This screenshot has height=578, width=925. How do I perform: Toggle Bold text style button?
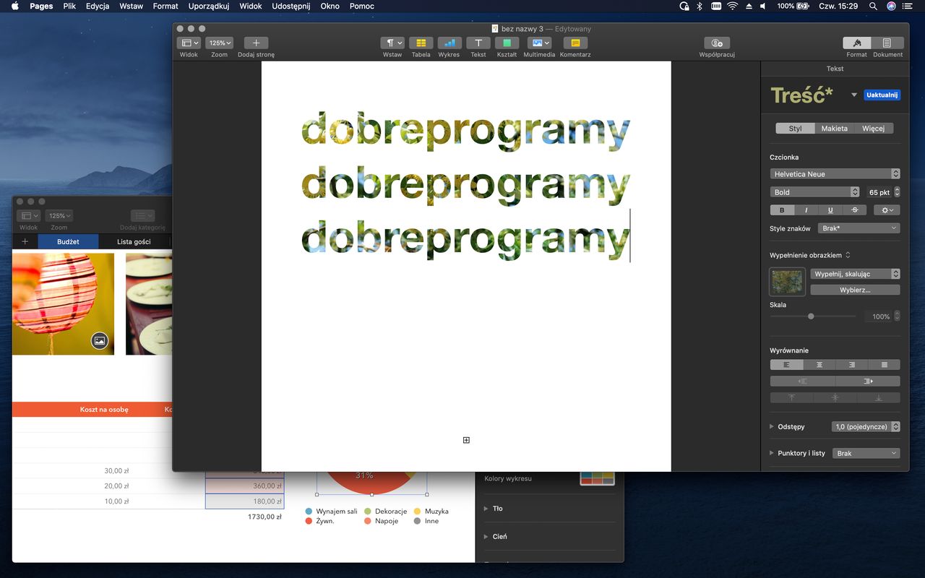782,210
